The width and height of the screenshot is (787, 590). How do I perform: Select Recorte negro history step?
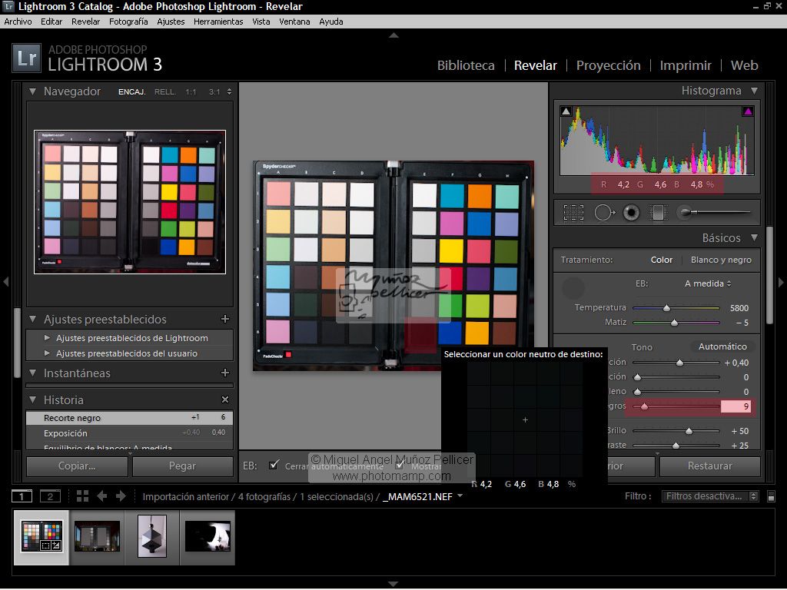click(129, 417)
